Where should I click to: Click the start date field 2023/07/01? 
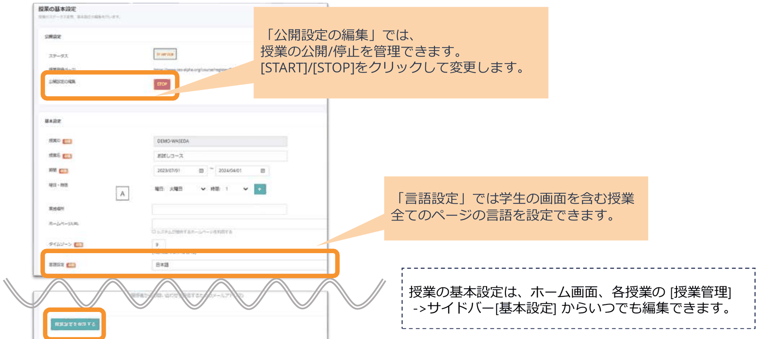[x=180, y=170]
